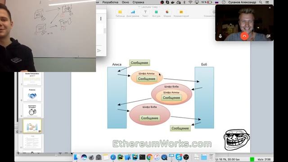Screen dimensions: 288x162
Task: Open the Окно menu
Action: point(125,2)
